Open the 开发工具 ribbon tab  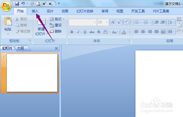point(138,11)
